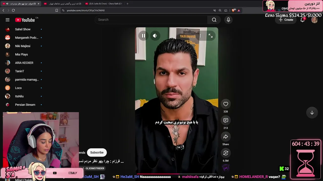
Task: Open the zoom control in address bar
Action: [x=220, y=10]
